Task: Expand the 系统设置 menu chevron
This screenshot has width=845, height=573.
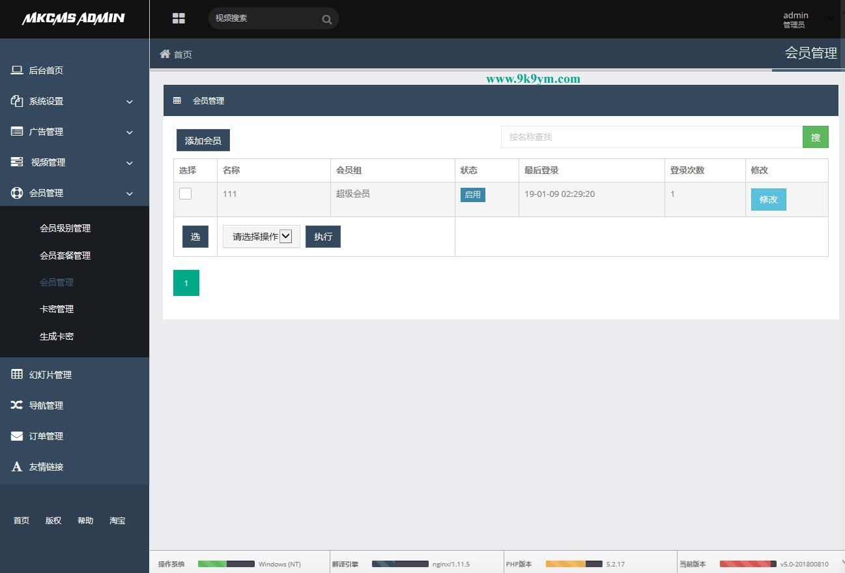Action: [x=129, y=102]
